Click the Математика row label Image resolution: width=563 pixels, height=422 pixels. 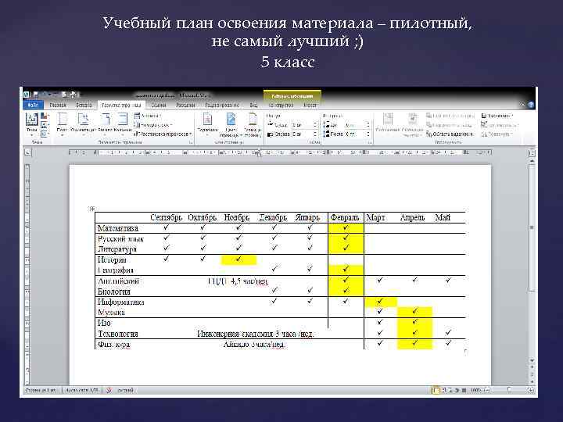tap(118, 228)
